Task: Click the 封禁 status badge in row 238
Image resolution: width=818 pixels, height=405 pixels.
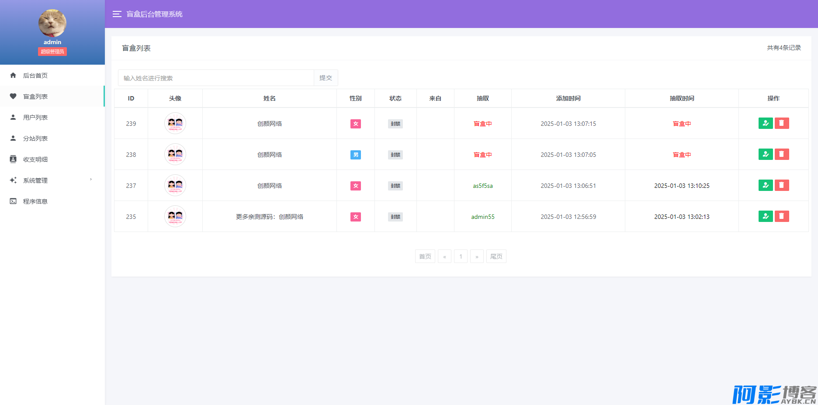Action: [395, 155]
